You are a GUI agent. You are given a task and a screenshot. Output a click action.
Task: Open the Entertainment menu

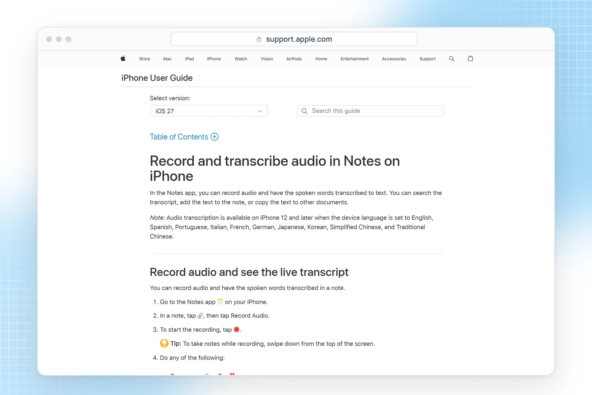(x=355, y=59)
